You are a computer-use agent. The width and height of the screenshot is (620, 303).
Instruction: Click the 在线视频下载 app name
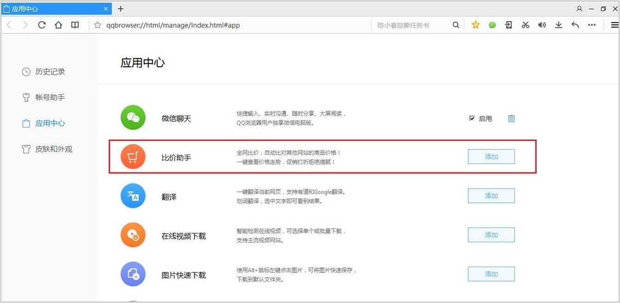[x=184, y=236]
